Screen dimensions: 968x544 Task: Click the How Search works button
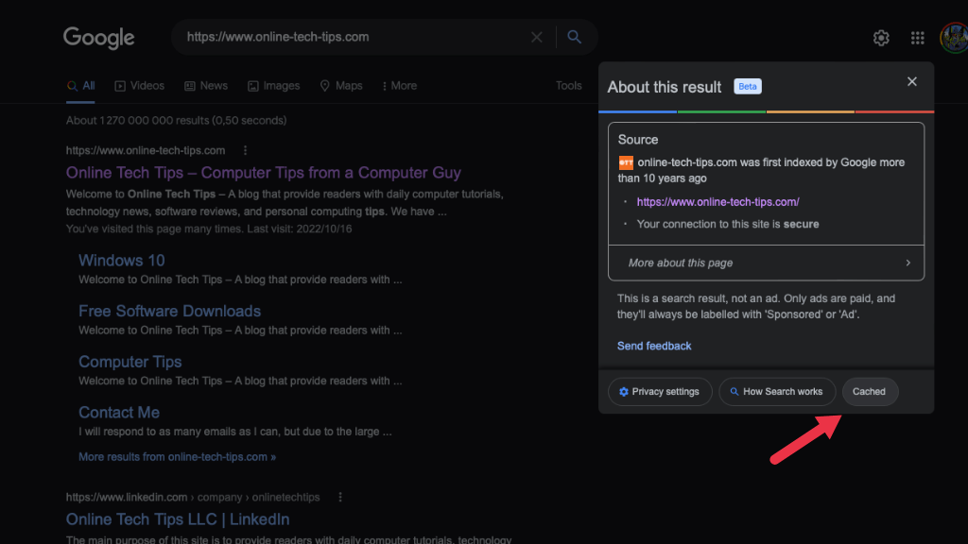[777, 392]
